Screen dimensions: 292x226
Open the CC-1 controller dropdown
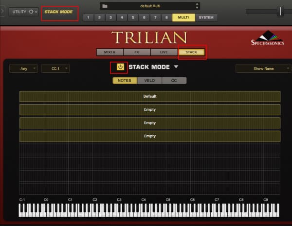click(x=55, y=68)
